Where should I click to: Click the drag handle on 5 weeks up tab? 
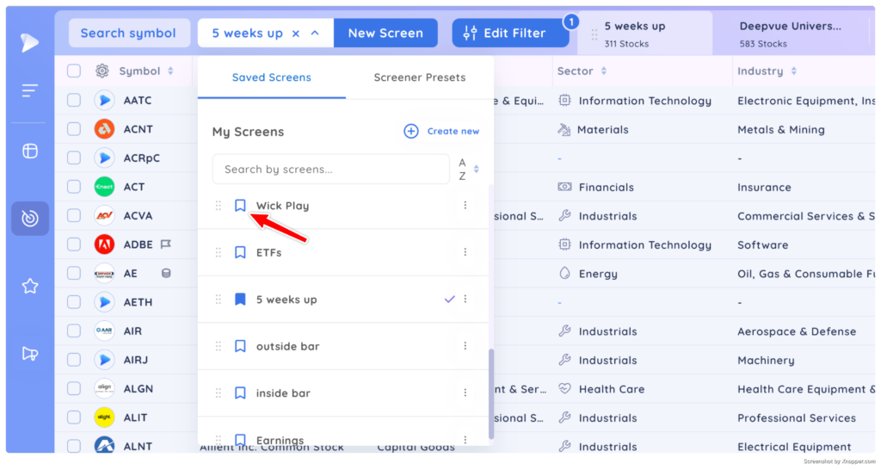point(594,34)
